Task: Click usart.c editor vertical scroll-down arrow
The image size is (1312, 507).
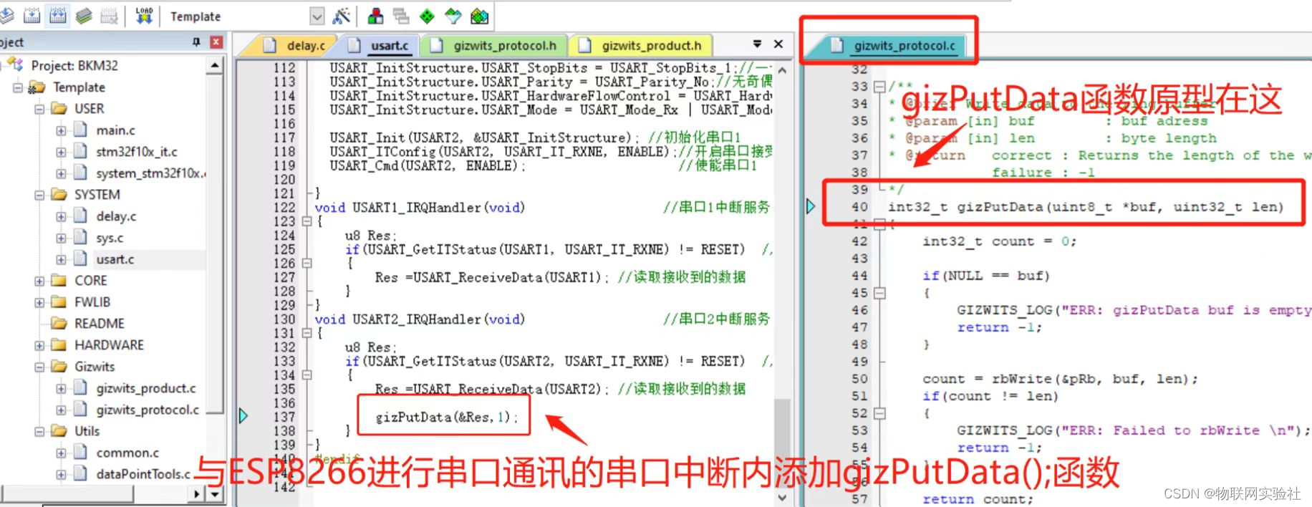Action: (x=782, y=497)
